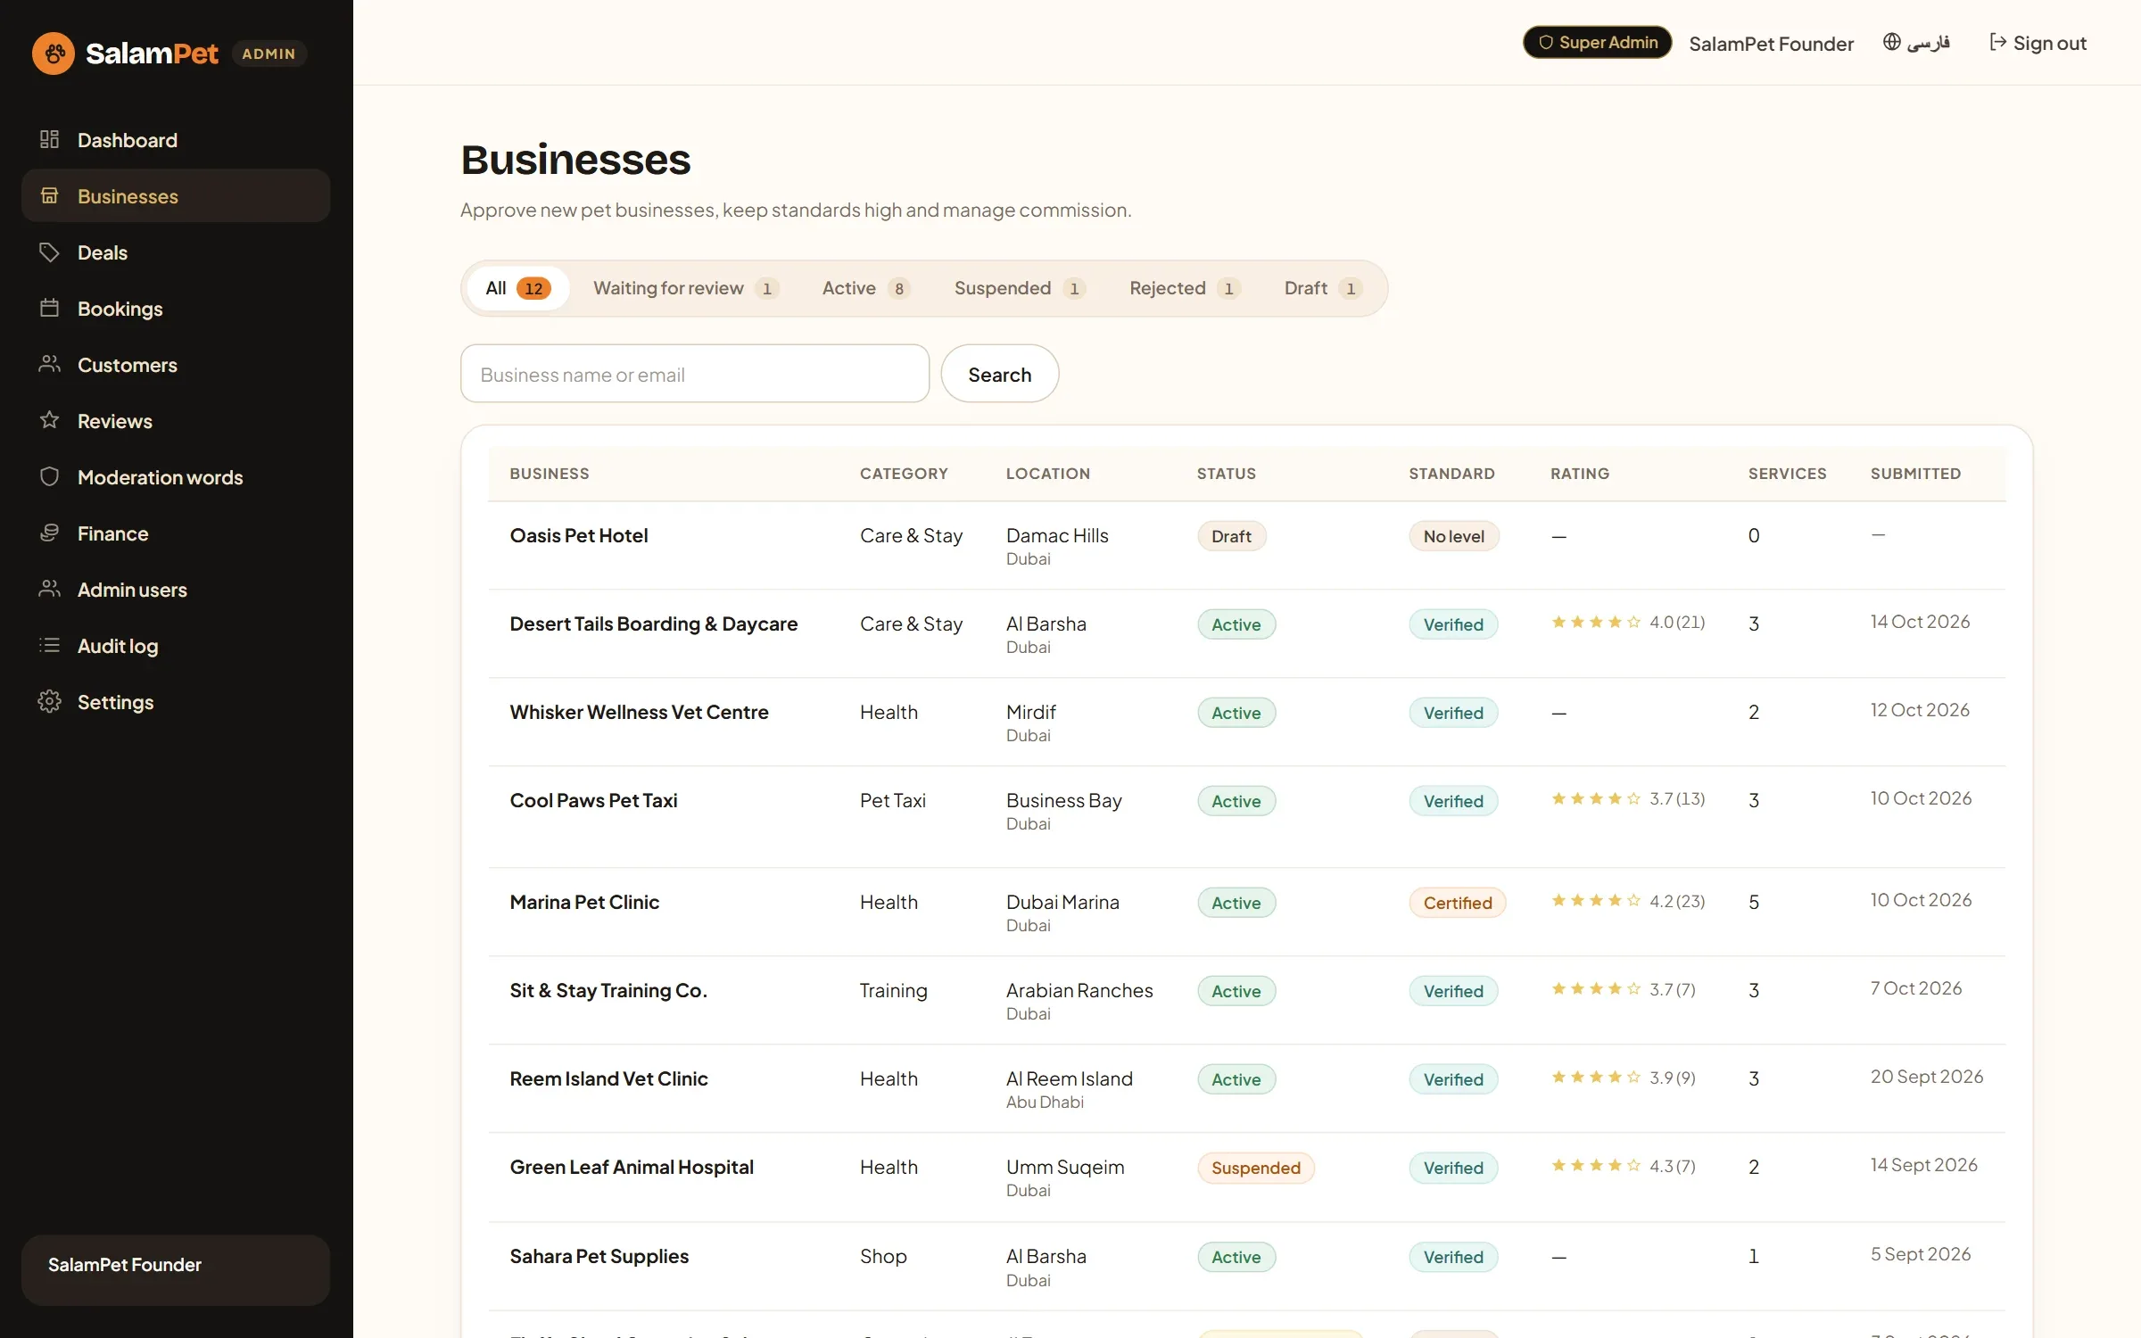This screenshot has width=2141, height=1338.
Task: Click the Search button
Action: click(x=1000, y=374)
